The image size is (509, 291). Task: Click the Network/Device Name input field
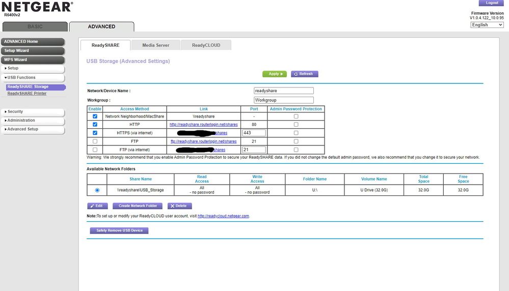click(284, 91)
